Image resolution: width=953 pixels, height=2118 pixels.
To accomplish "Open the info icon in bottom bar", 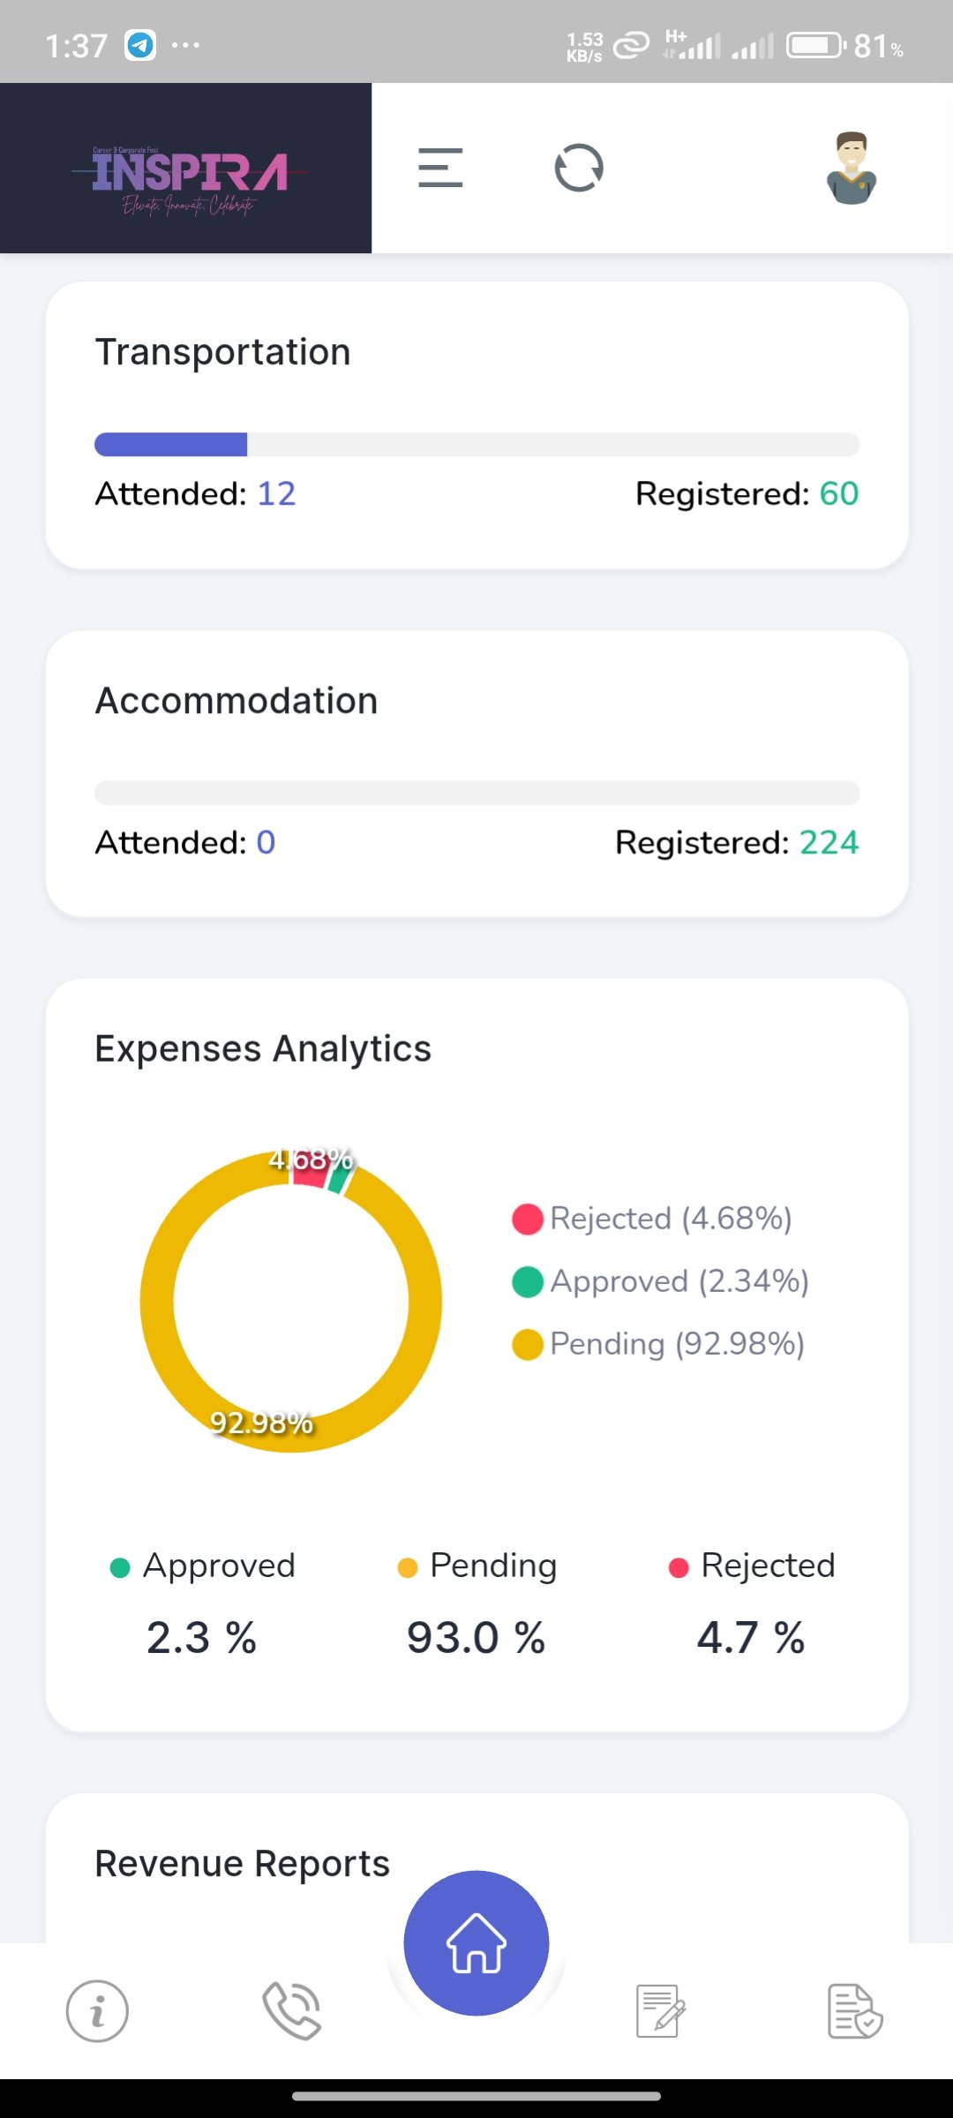I will click(97, 2011).
